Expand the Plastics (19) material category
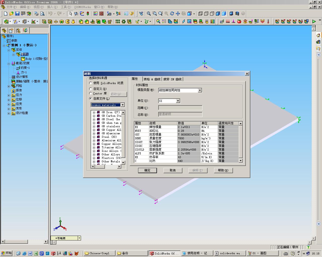322x257 pixels. coord(94,158)
